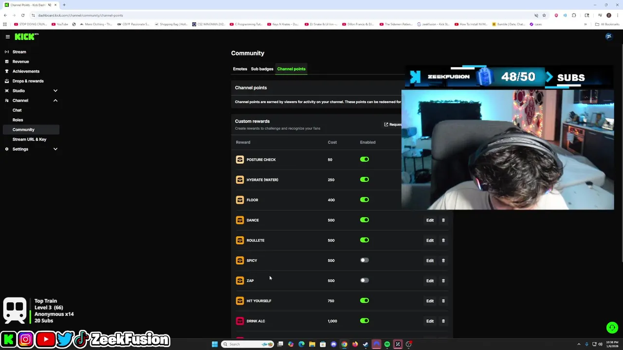Click the HYDRATE (WATER) reward icon
Screen dimensions: 623x350
point(239,180)
